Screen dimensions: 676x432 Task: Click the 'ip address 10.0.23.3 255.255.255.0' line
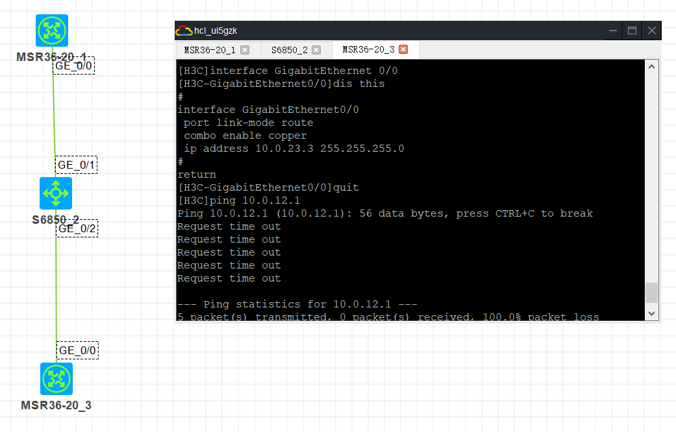point(294,149)
